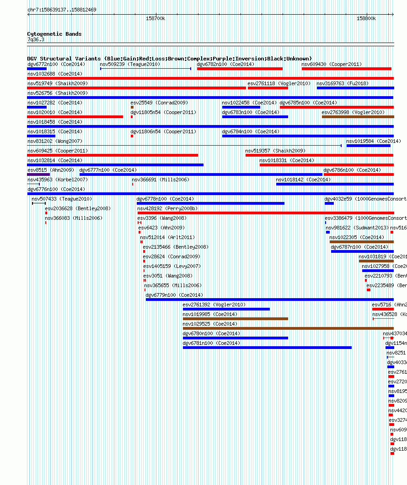Click nsv1022458 (Coe2014) label
The image size is (407, 485).
pos(249,103)
